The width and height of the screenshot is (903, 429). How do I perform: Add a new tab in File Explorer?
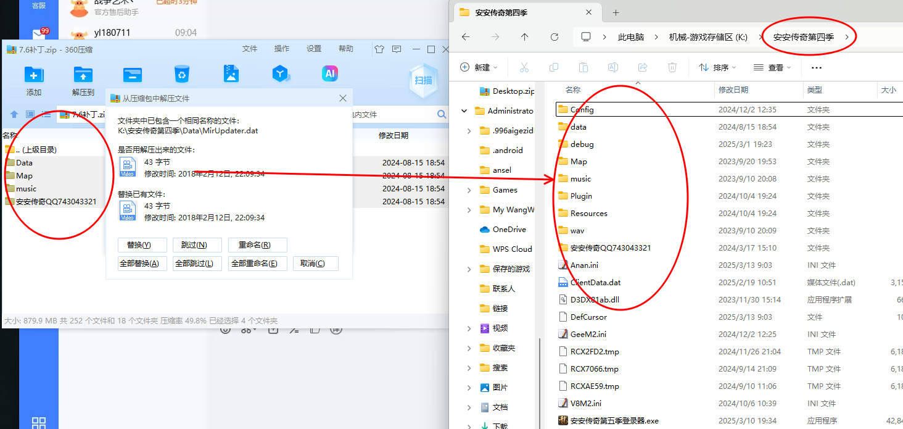click(x=616, y=12)
